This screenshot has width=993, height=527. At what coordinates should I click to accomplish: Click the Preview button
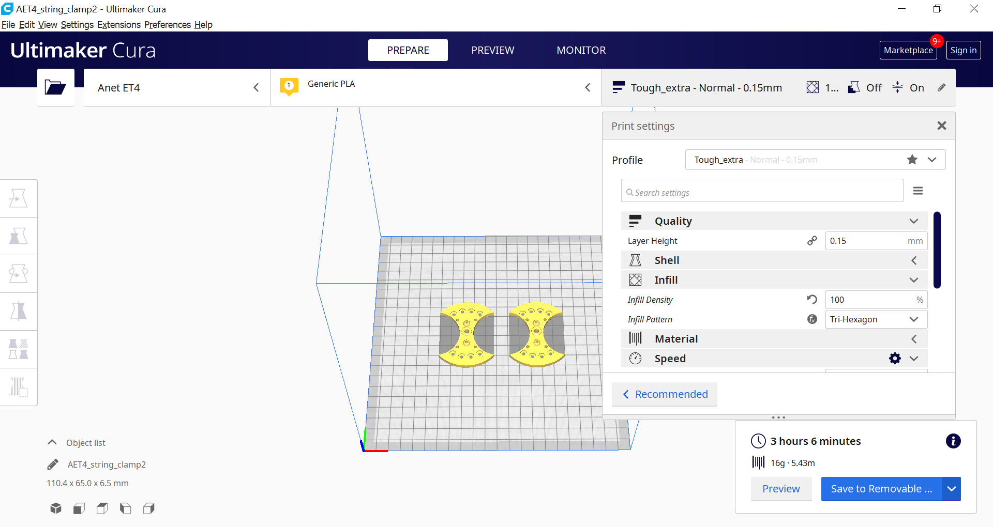(x=781, y=489)
